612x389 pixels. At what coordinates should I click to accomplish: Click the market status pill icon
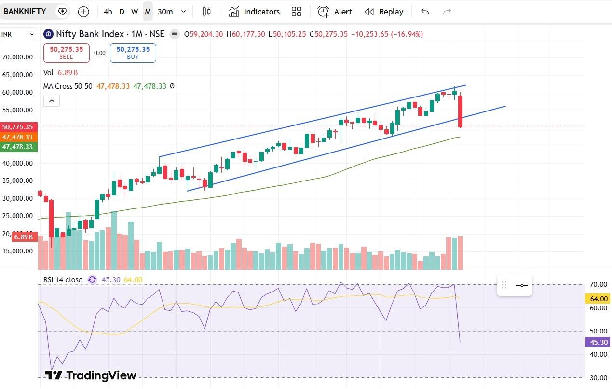coord(175,34)
